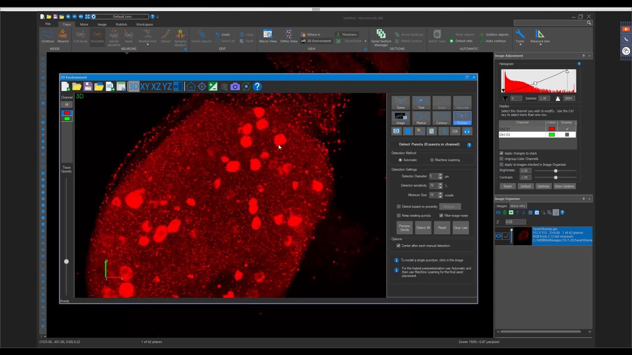Click the 3D view mode icon

pos(133,87)
